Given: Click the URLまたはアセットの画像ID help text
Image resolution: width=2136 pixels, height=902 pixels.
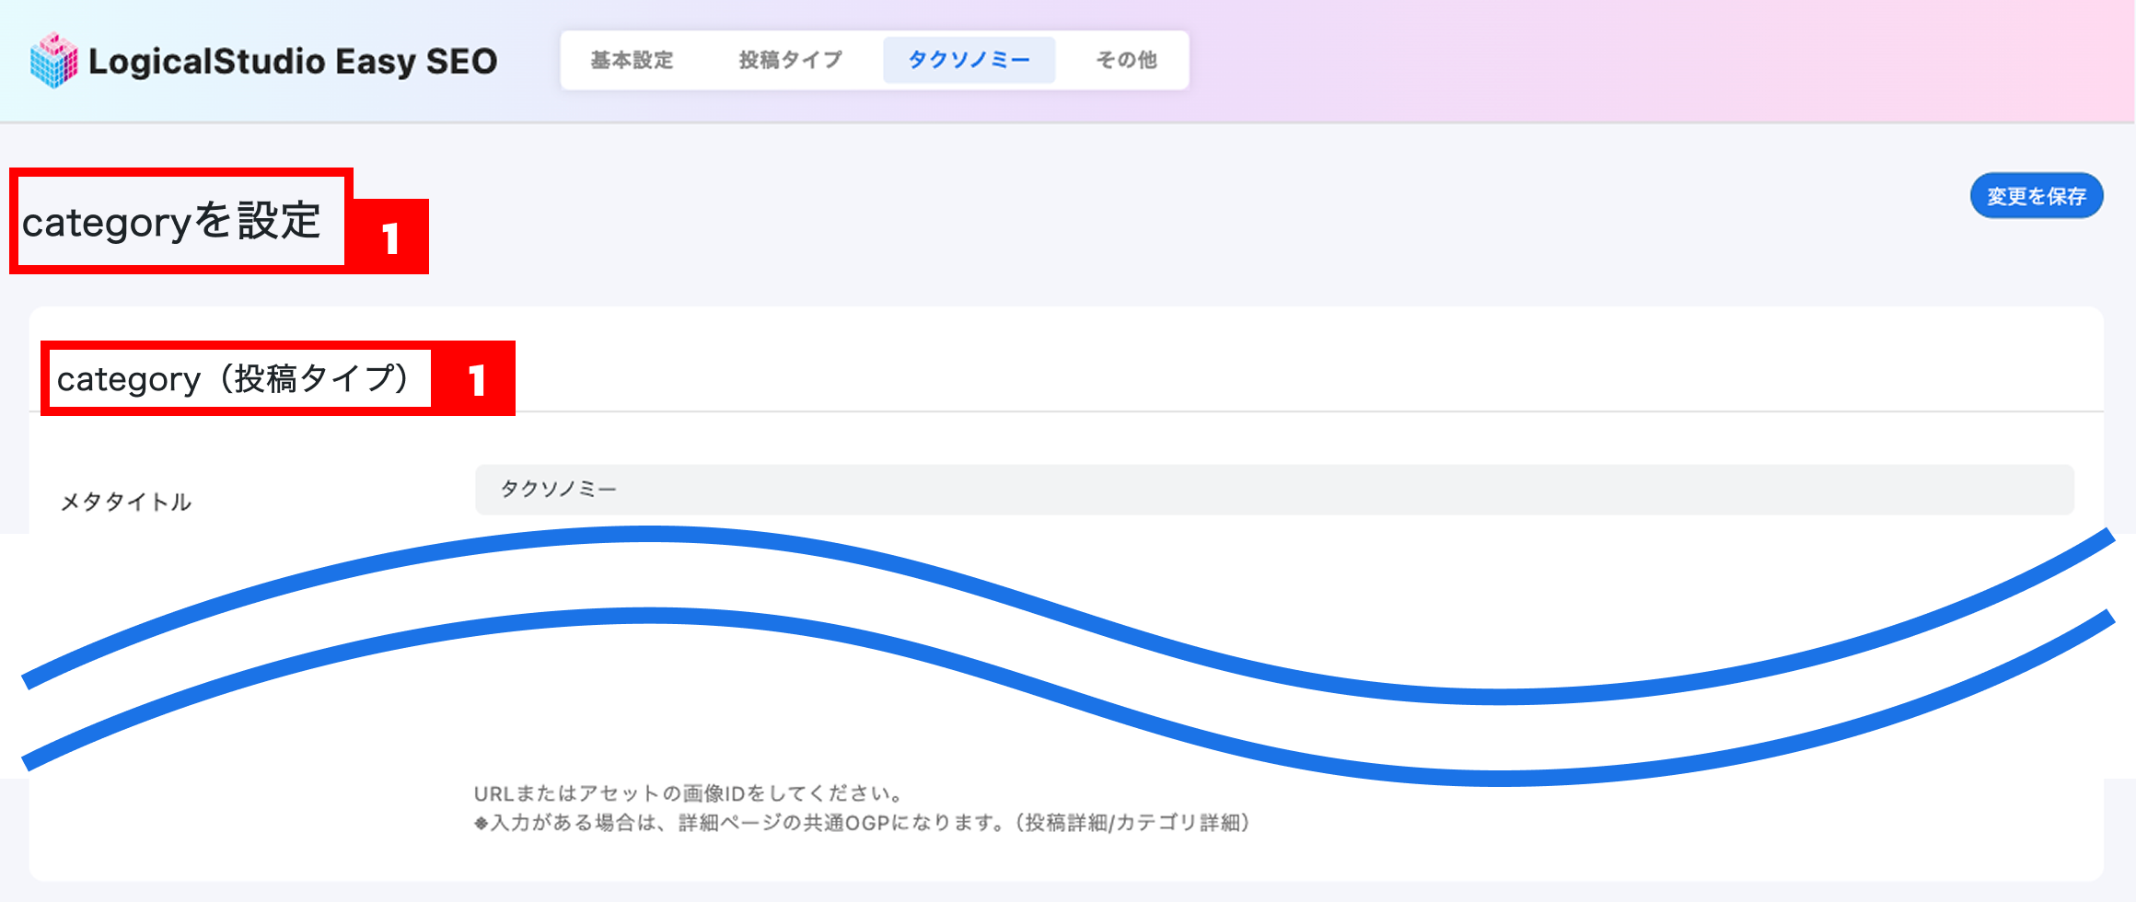Looking at the screenshot, I should tap(689, 793).
